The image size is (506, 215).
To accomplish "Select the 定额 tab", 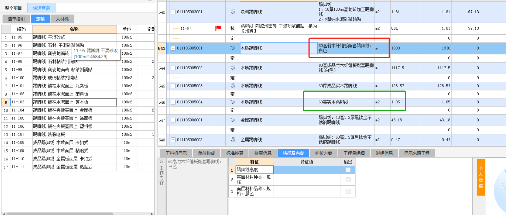I will [x=40, y=19].
